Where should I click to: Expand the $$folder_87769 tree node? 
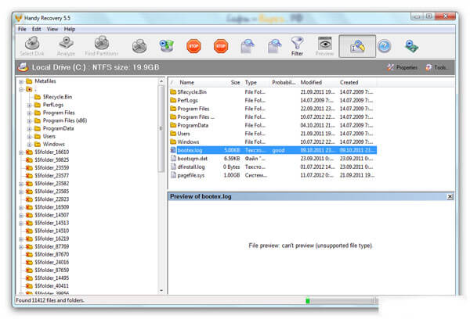(21, 247)
